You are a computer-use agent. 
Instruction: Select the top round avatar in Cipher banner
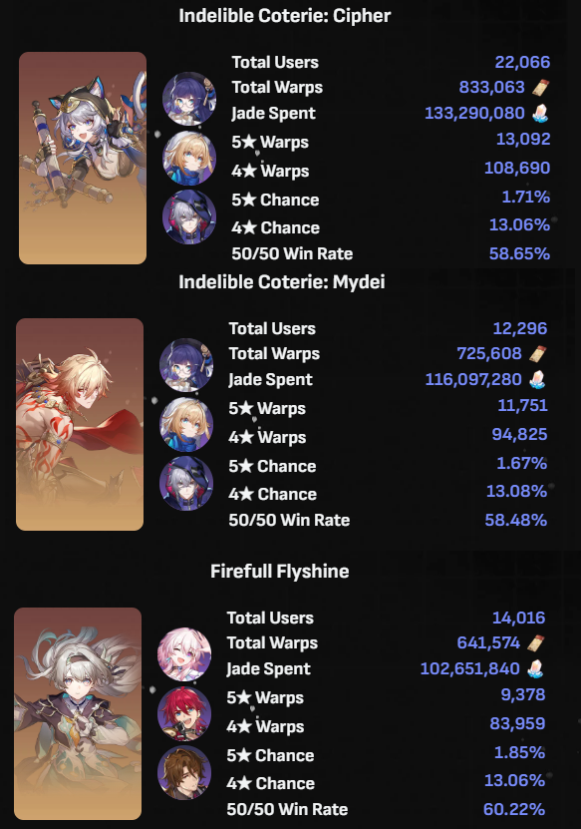(189, 99)
